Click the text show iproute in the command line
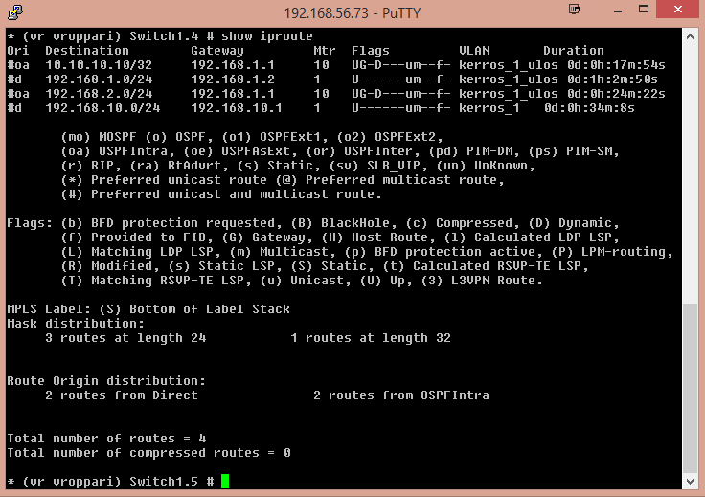 click(x=266, y=36)
